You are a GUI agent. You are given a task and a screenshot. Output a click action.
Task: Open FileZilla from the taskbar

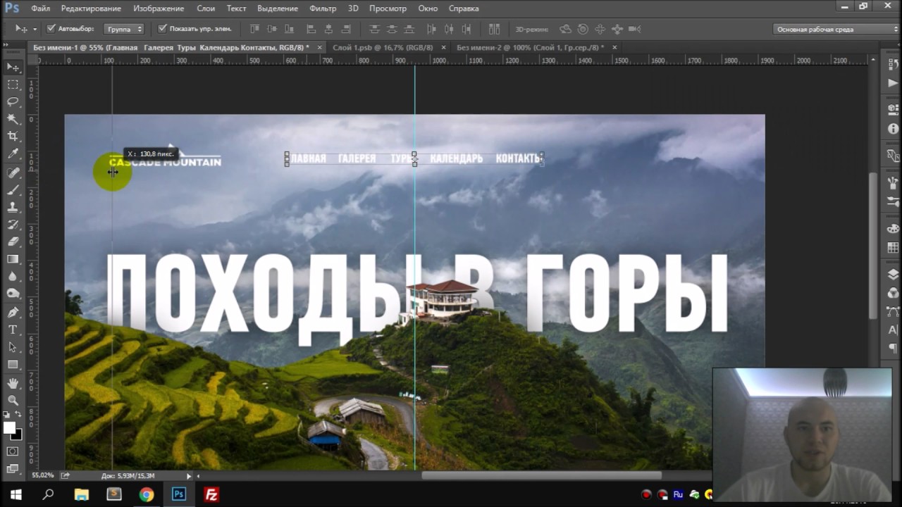pos(211,494)
